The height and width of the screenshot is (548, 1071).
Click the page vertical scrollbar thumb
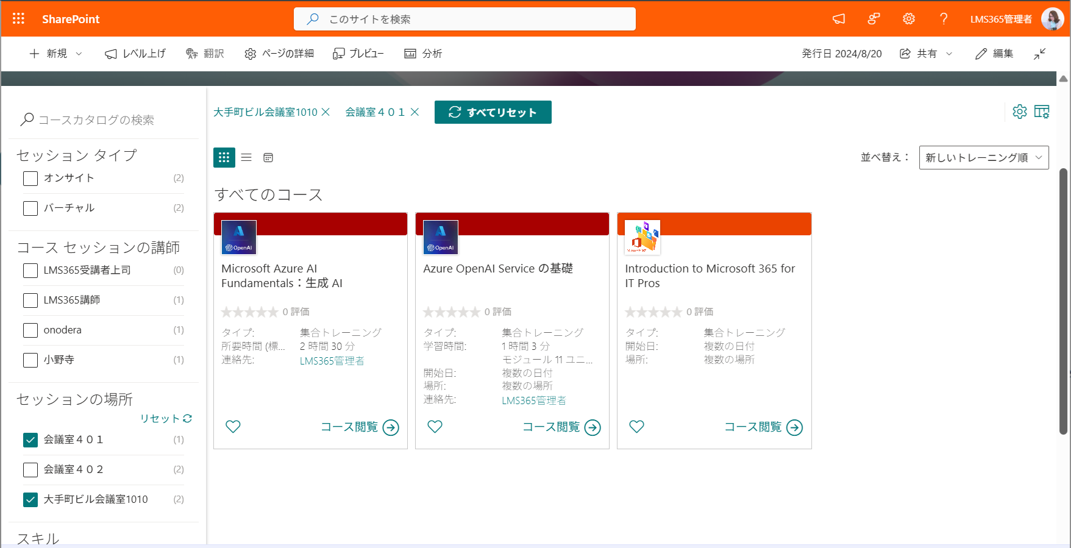click(1063, 301)
